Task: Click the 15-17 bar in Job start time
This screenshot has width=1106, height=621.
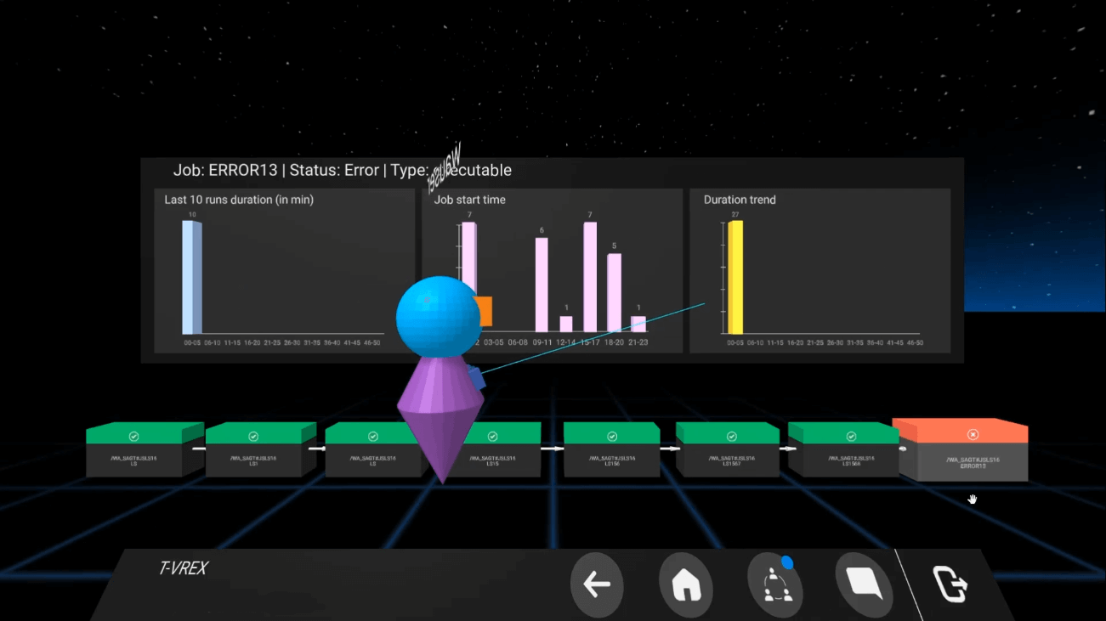Action: tap(590, 277)
